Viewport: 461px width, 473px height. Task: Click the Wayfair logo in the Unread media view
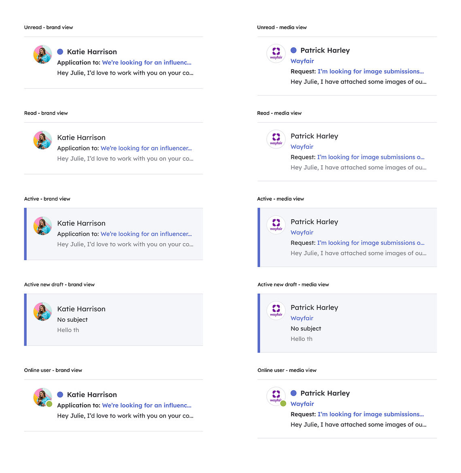(x=276, y=53)
